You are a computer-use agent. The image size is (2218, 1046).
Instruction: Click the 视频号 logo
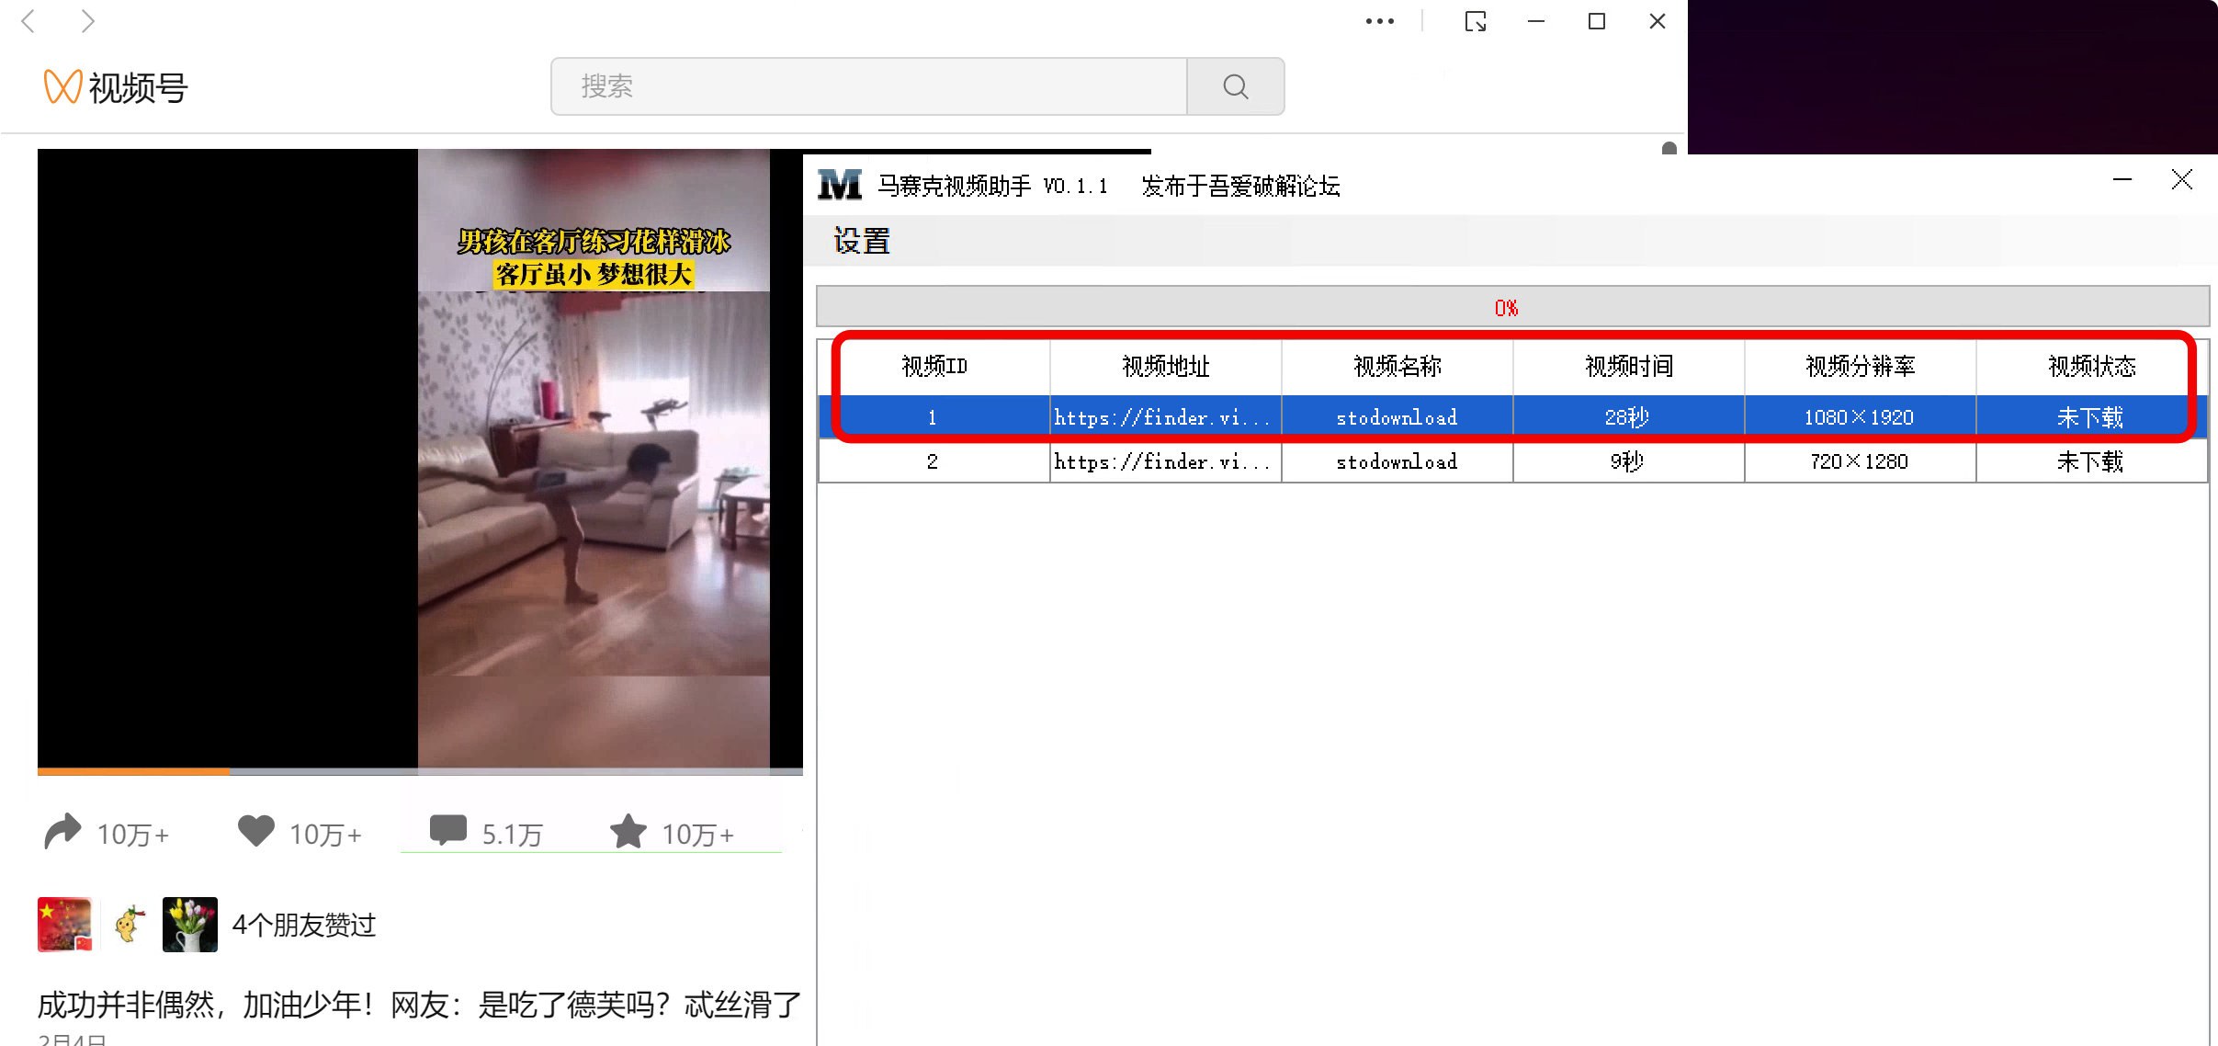click(x=116, y=87)
